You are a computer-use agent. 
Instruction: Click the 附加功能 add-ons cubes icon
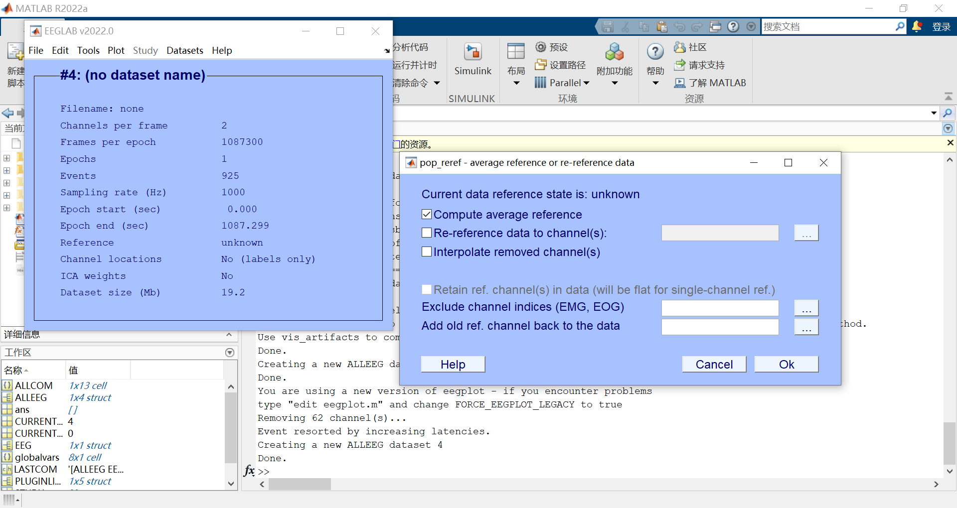coord(615,52)
